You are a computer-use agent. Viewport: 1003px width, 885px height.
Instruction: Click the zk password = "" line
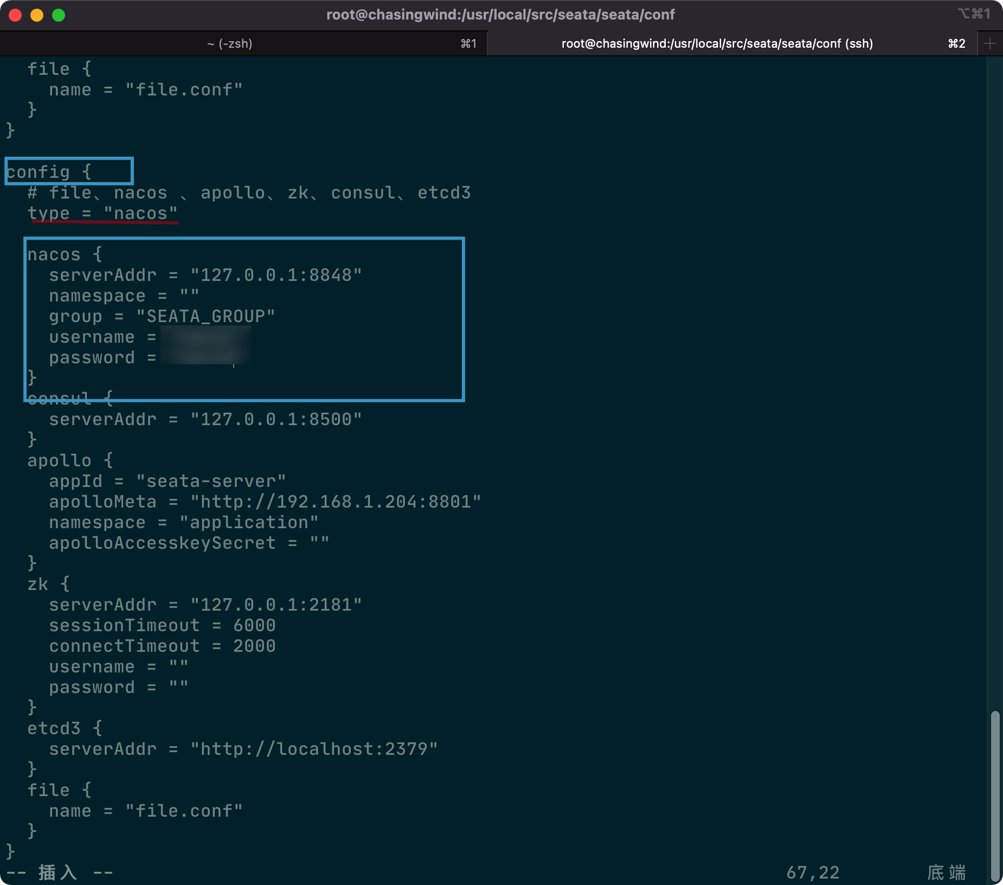119,687
